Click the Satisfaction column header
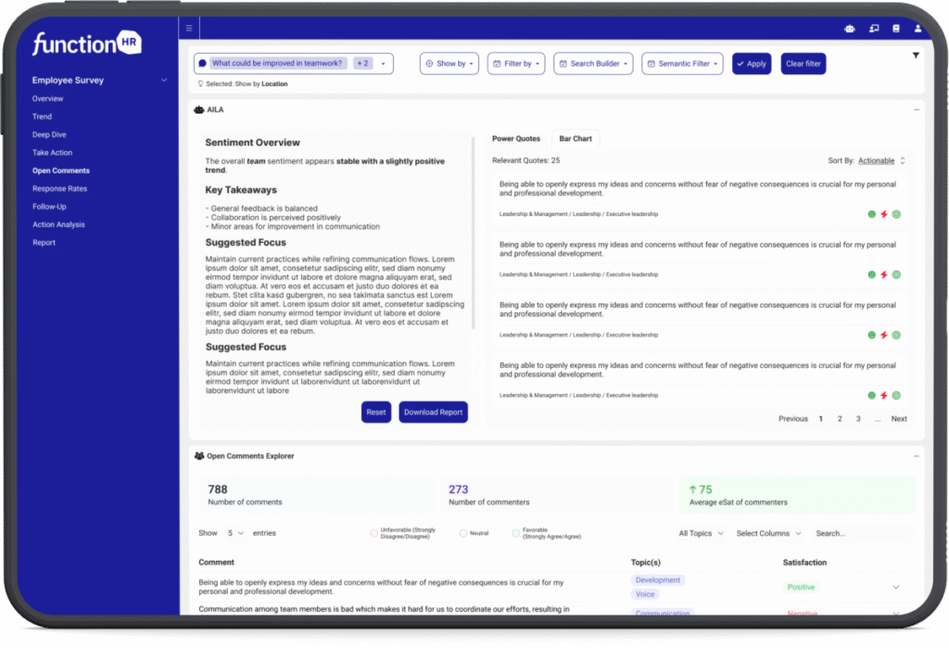The height and width of the screenshot is (648, 949). pos(804,563)
